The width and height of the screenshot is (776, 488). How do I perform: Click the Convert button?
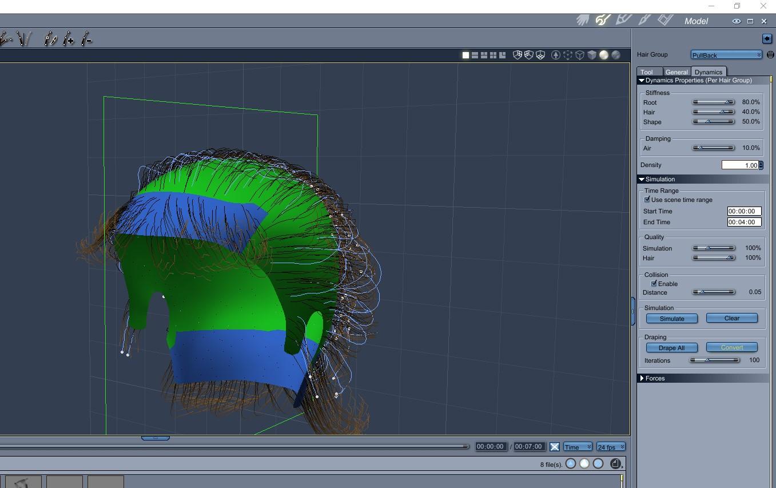pyautogui.click(x=732, y=347)
